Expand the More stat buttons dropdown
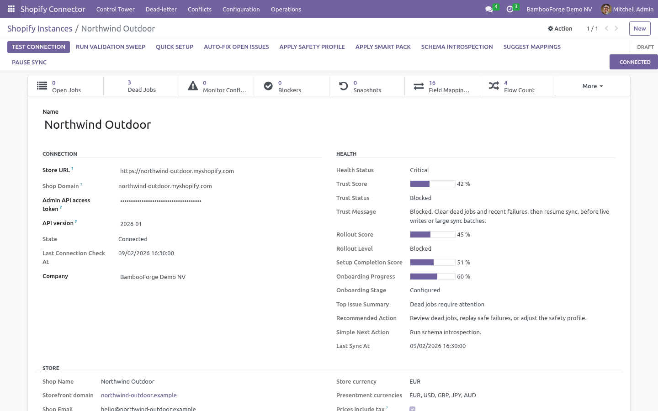Viewport: 658px width, 411px height. (593, 86)
